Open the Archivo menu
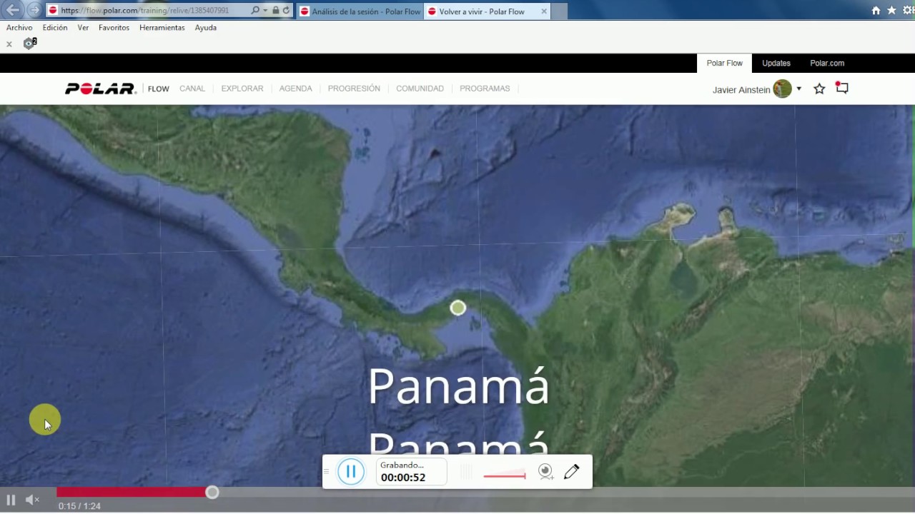 (19, 28)
